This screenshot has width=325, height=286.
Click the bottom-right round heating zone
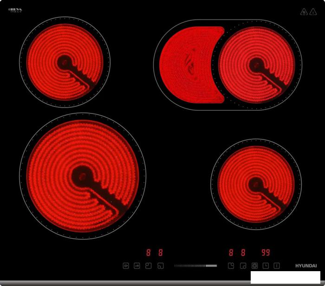[x=256, y=184]
